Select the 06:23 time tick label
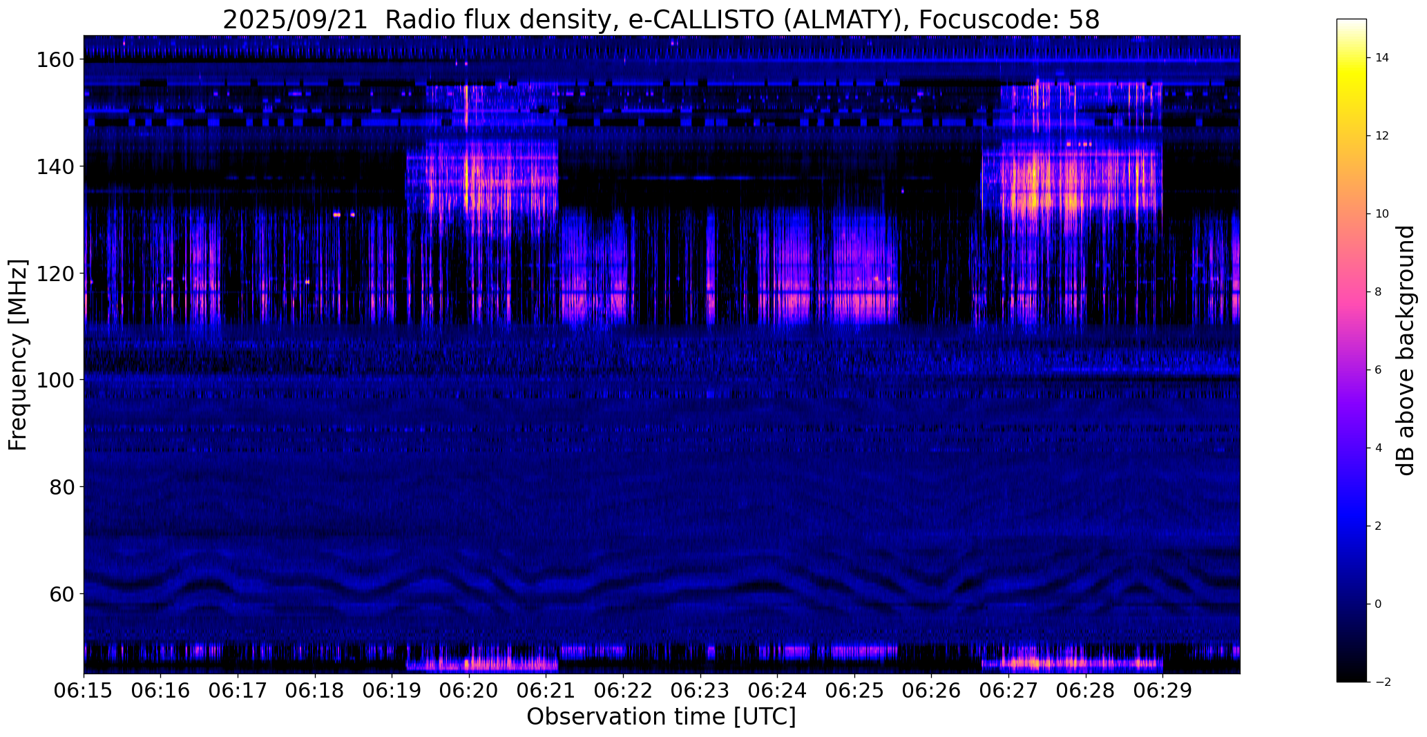The height and width of the screenshot is (737, 1427). pyautogui.click(x=700, y=690)
